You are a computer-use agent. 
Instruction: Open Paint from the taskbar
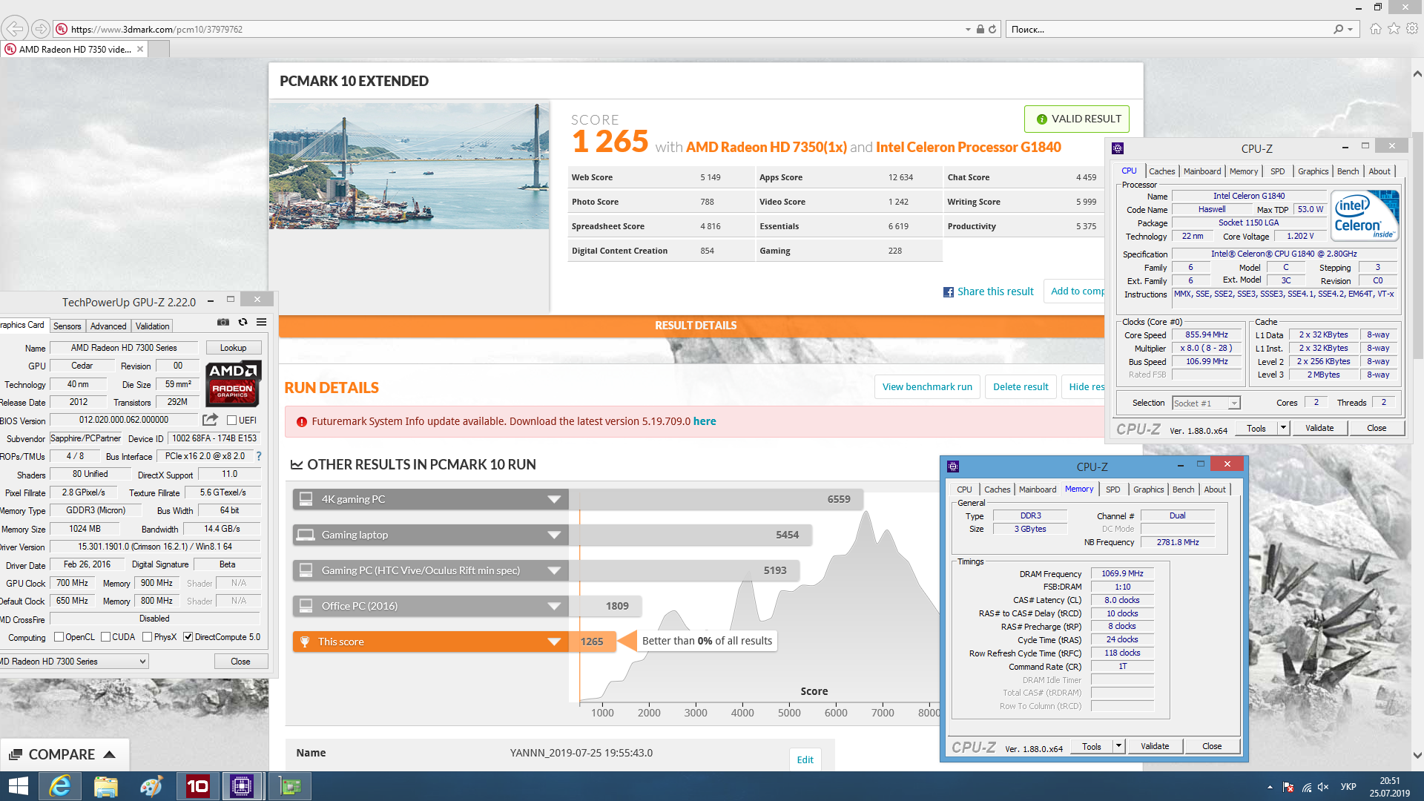[151, 786]
